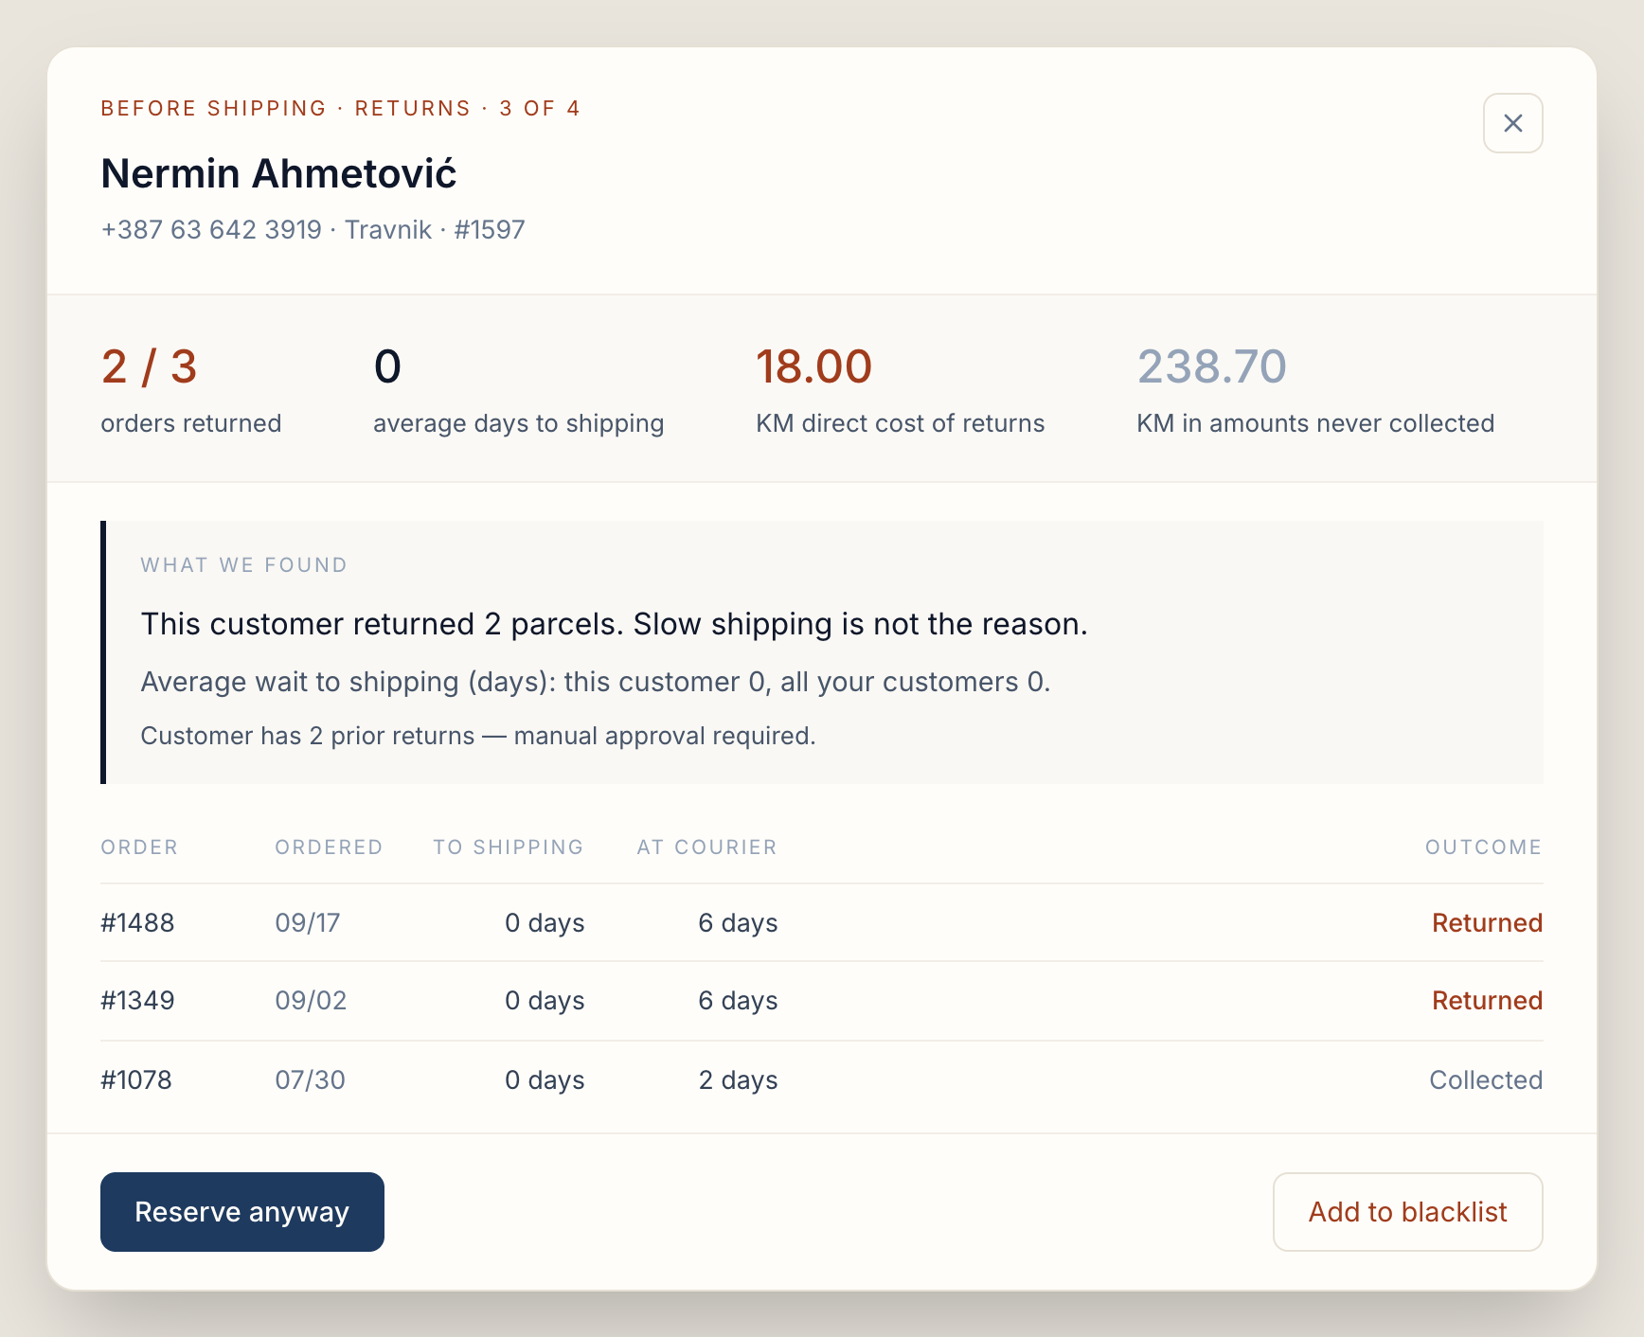The height and width of the screenshot is (1337, 1644).
Task: Click Collected outcome for order #1078
Action: coord(1486,1080)
